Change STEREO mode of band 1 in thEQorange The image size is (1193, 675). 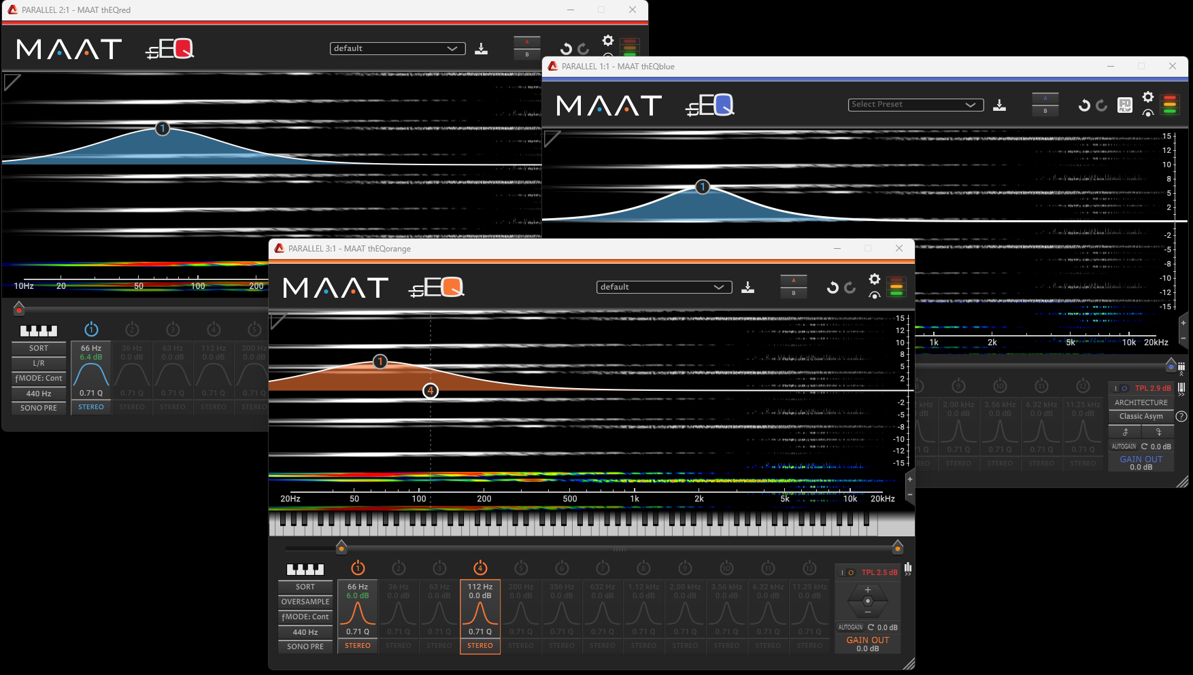[358, 646]
